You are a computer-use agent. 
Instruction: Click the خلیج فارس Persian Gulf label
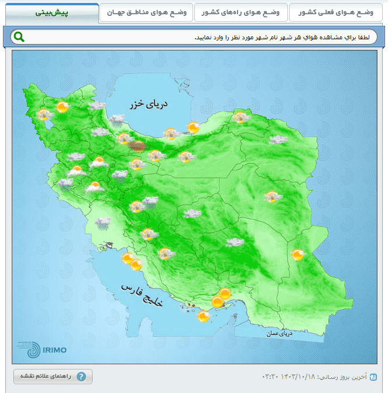pos(142,295)
